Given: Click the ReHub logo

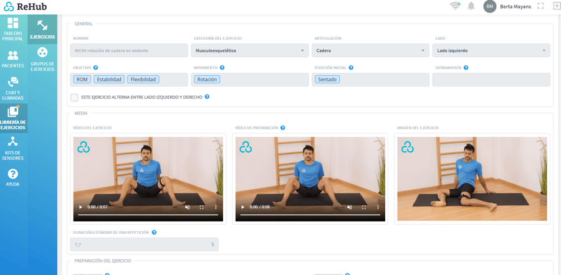Looking at the screenshot, I should (x=25, y=6).
